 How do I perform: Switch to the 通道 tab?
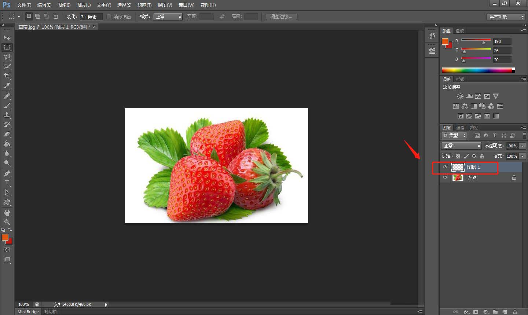click(460, 128)
